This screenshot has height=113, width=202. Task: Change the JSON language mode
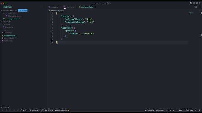(180, 110)
